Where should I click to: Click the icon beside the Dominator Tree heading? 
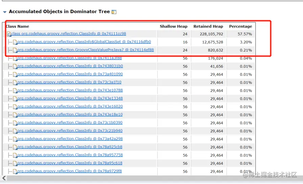pos(114,12)
